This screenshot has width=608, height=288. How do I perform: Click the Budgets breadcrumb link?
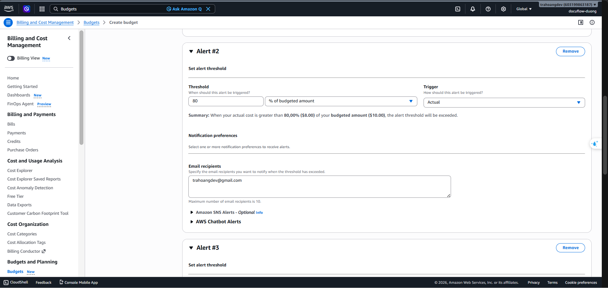92,23
